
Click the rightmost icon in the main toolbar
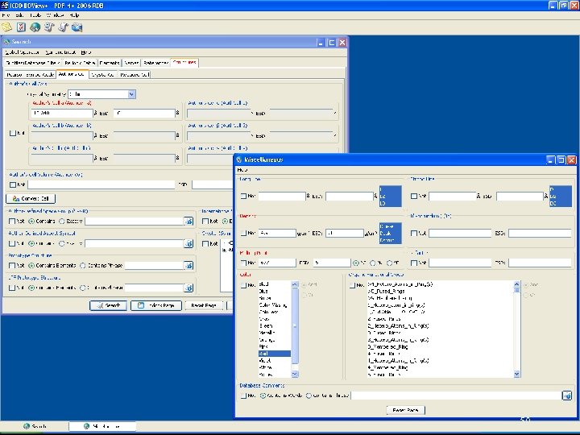pyautogui.click(x=77, y=27)
